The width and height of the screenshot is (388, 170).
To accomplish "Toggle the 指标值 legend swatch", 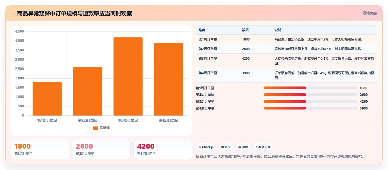I will pos(96,128).
